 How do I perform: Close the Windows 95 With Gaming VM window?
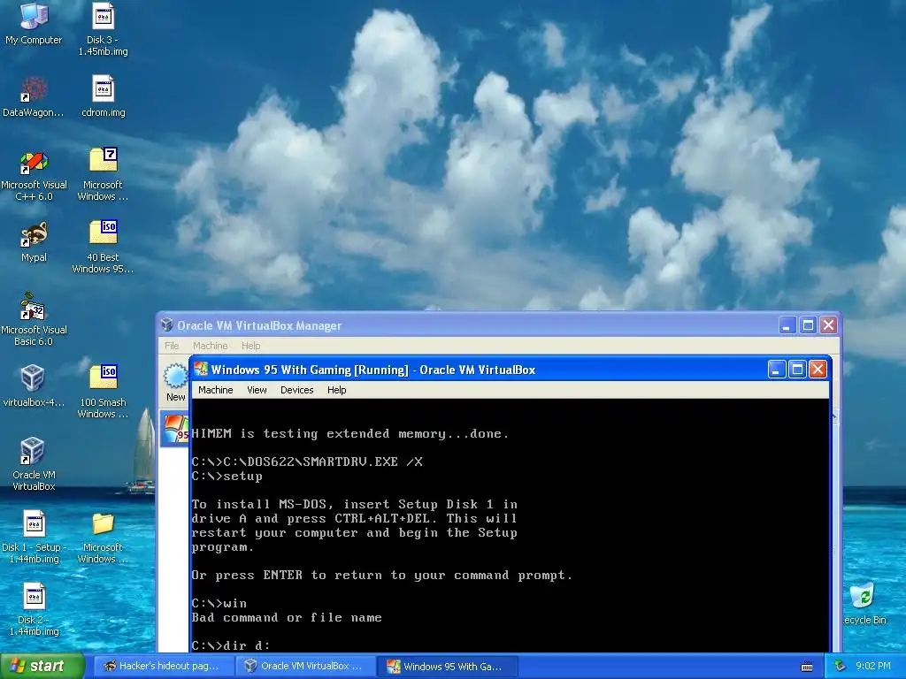coord(818,369)
